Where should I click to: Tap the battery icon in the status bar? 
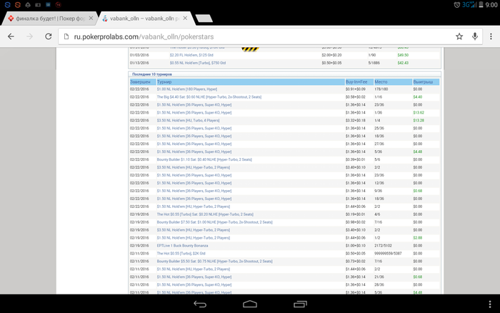pos(481,5)
